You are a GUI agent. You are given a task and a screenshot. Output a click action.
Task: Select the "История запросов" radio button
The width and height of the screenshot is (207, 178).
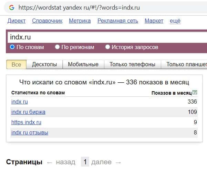coord(108,47)
